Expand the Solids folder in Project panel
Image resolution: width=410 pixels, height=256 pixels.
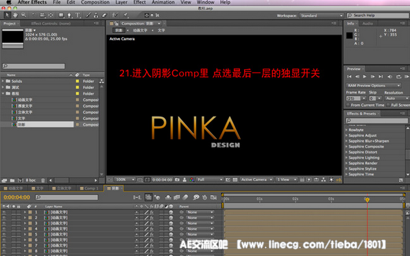coord(3,81)
